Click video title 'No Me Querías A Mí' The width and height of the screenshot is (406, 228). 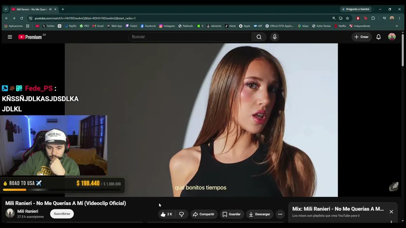pos(66,203)
